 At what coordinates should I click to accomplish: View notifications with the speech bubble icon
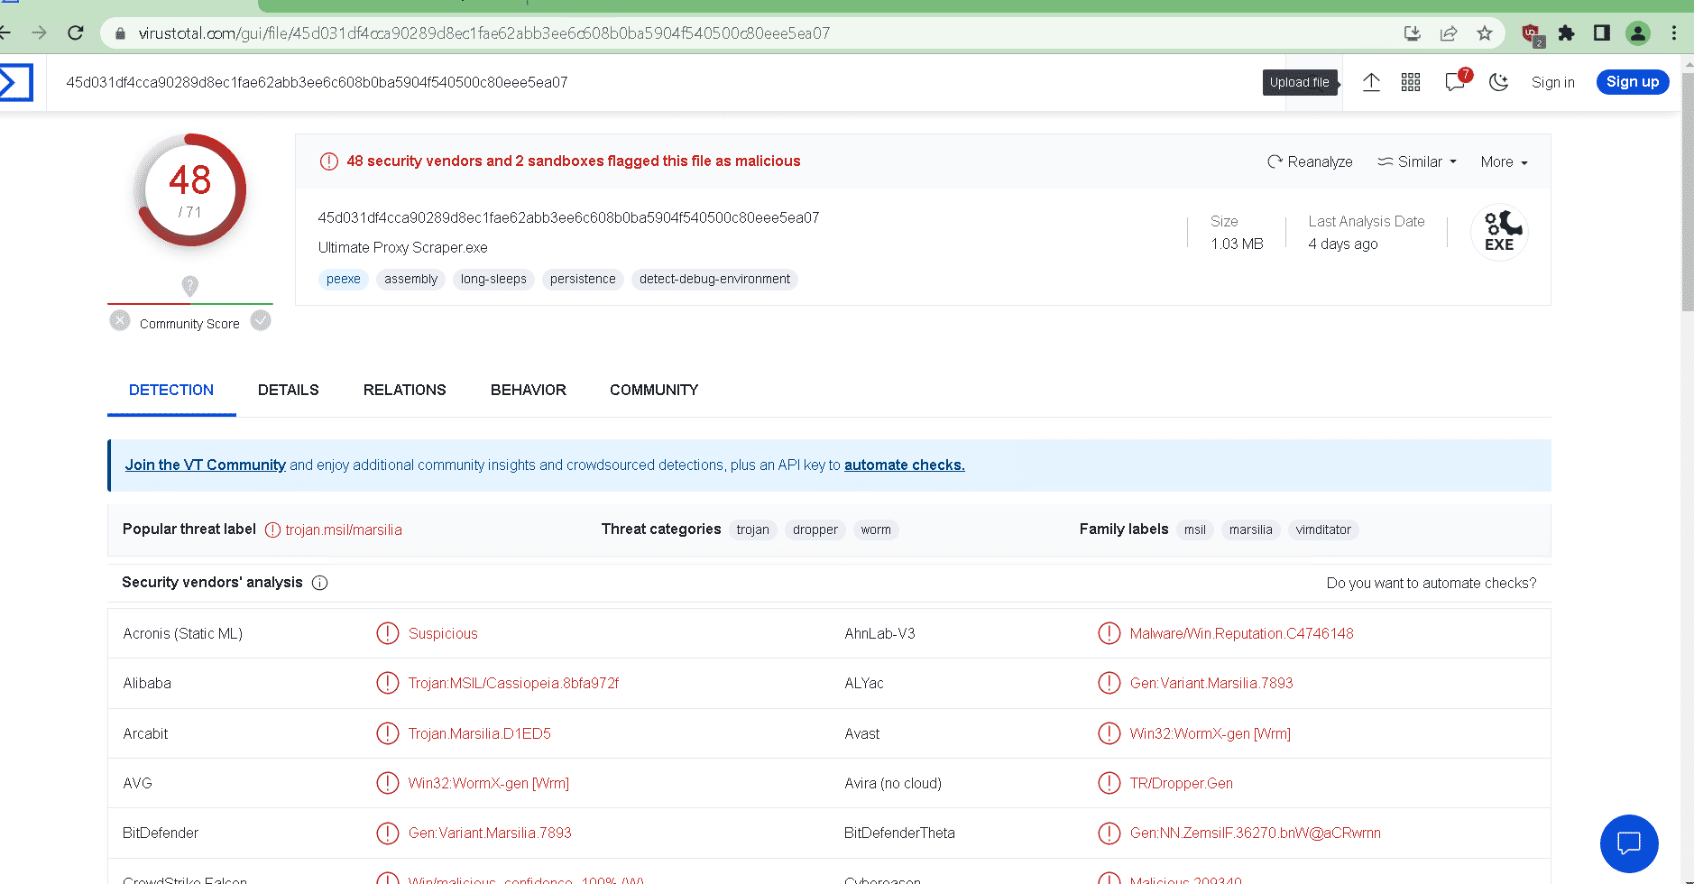1453,82
